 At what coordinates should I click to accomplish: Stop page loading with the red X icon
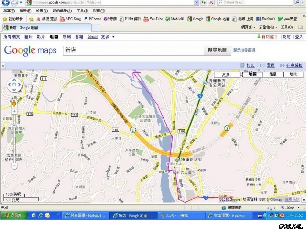(211, 2)
